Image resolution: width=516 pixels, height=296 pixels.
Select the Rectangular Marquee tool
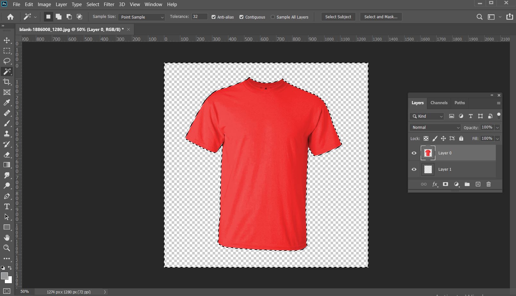7,51
